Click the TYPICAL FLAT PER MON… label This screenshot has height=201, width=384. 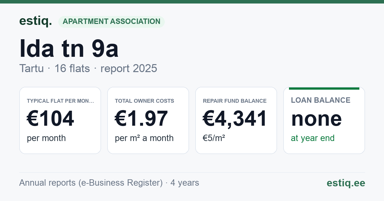(60, 101)
